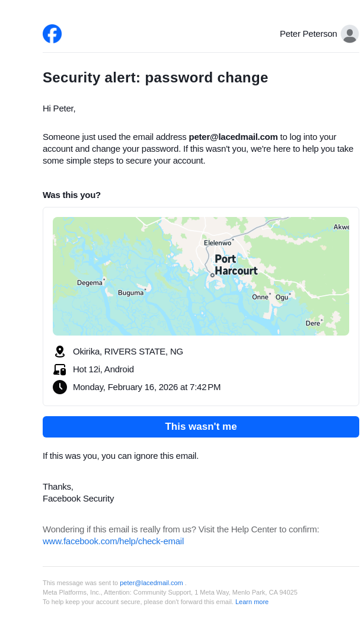The image size is (364, 629).
Task: Click the clock time icon
Action: tap(59, 387)
